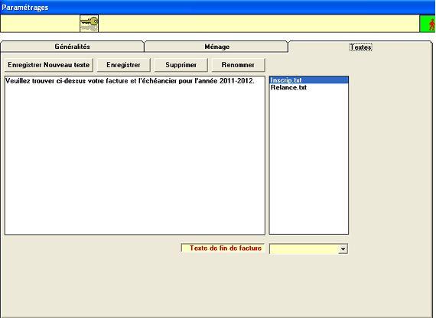The height and width of the screenshot is (318, 436).
Task: Click the Texte de fin de facture label
Action: click(x=226, y=248)
